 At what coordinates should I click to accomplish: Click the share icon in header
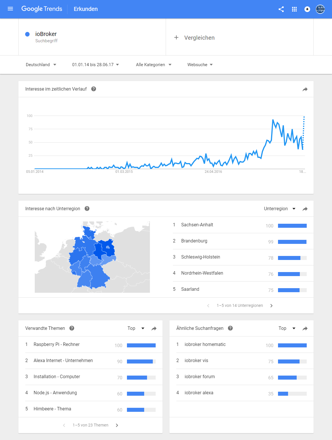tap(281, 9)
